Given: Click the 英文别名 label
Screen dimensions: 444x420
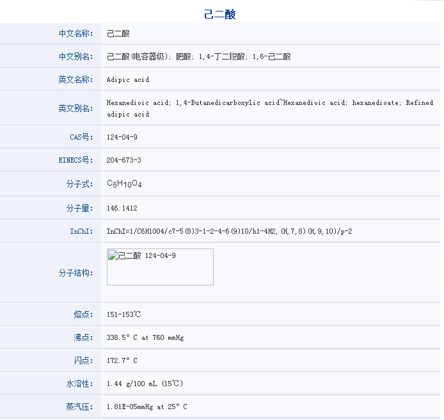Looking at the screenshot, I should (75, 108).
